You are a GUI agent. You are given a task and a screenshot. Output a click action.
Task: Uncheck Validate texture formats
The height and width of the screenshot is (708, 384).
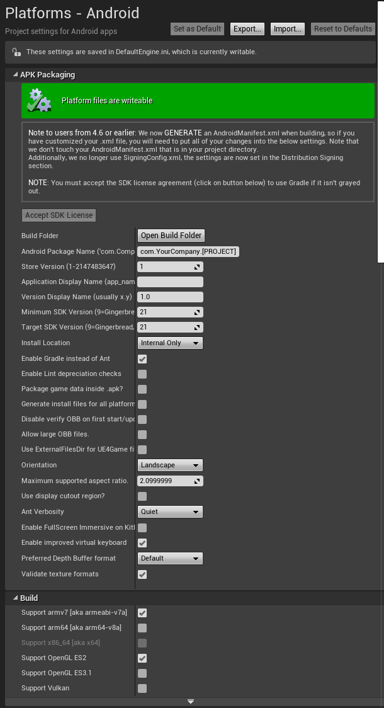click(x=142, y=574)
